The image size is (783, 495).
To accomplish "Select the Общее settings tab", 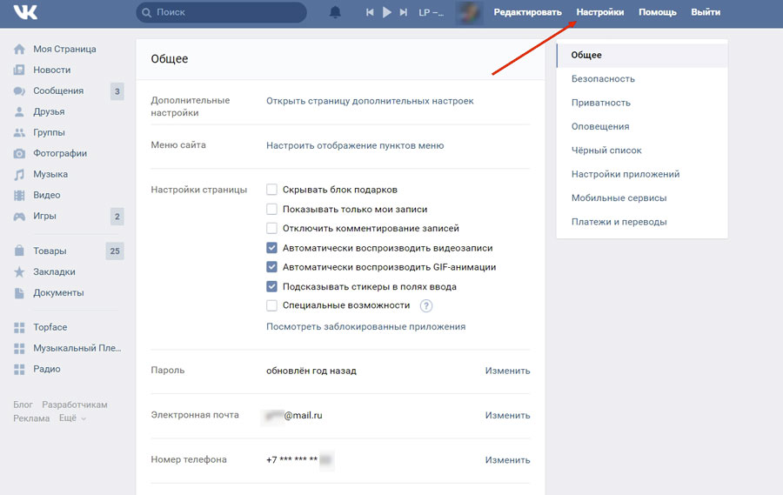I will pyautogui.click(x=642, y=55).
